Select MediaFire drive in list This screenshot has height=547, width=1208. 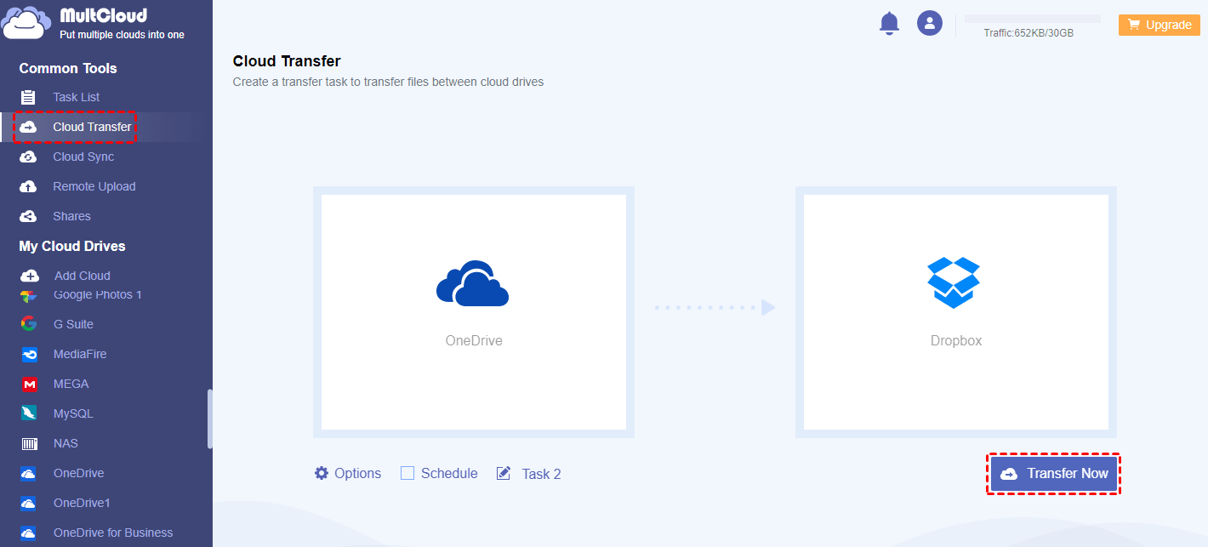80,354
